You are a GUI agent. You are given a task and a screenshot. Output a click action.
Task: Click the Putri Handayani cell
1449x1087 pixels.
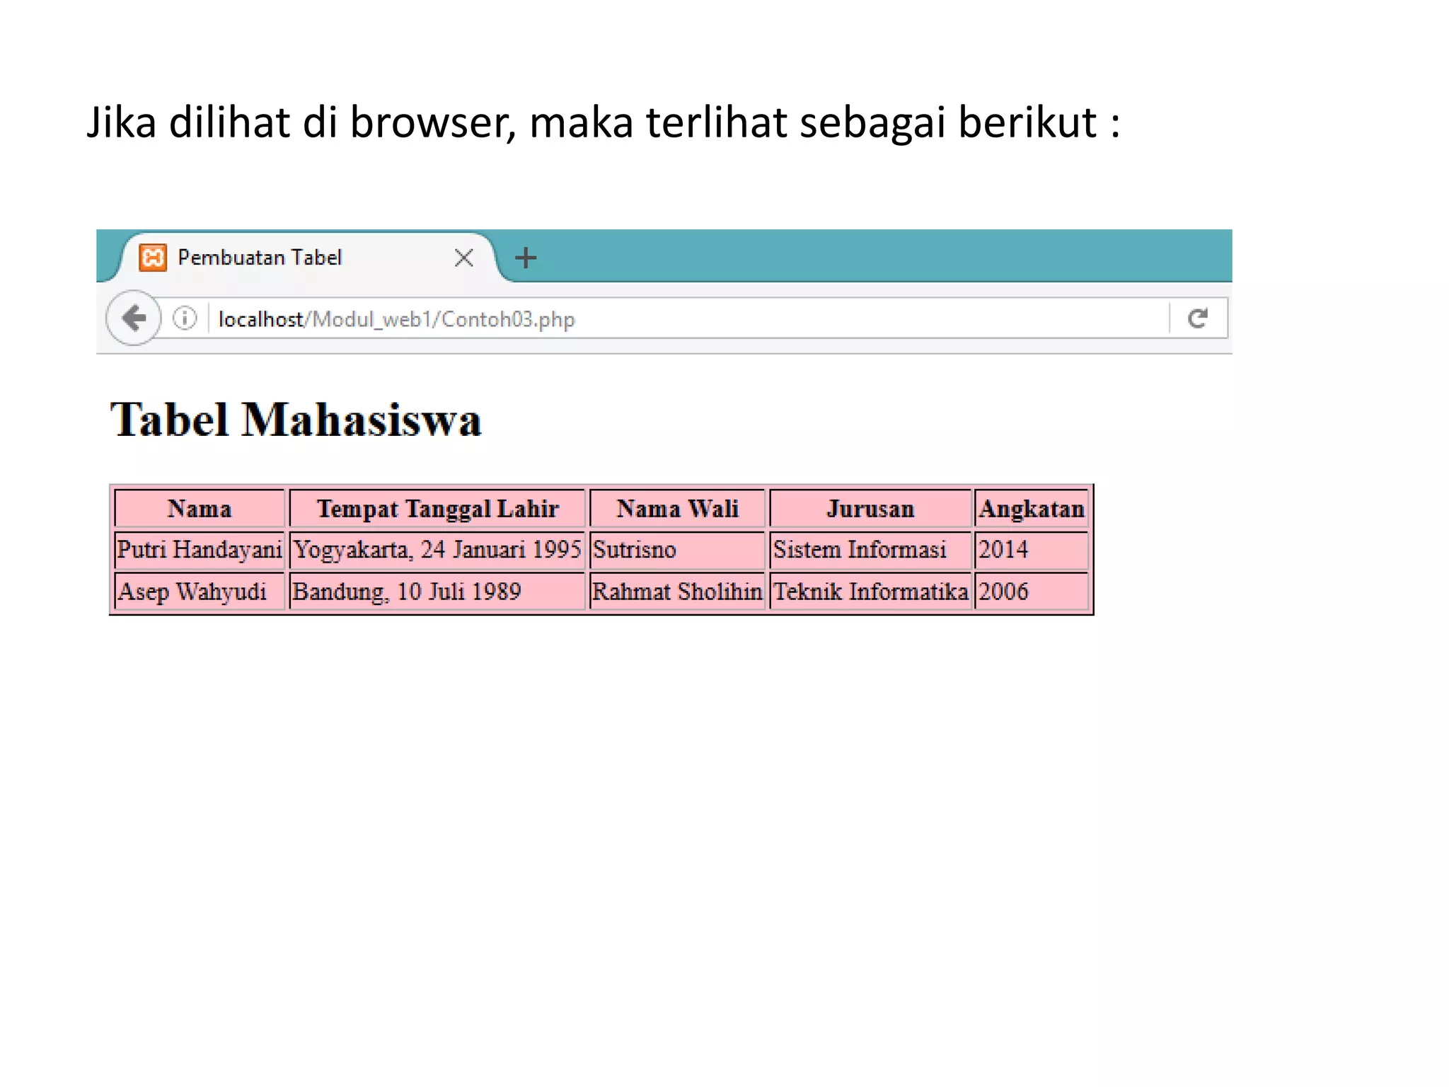(200, 550)
